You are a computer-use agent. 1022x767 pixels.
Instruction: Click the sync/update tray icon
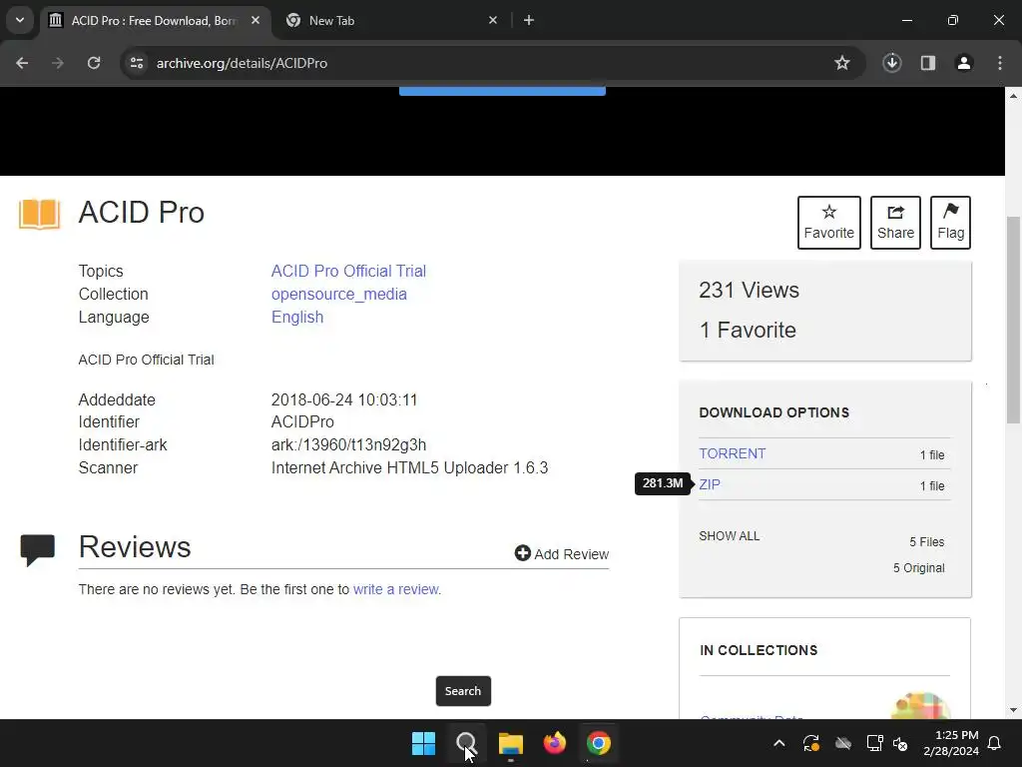tap(811, 743)
